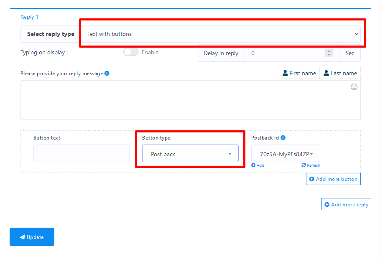This screenshot has width=380, height=259.
Task: Click the paper plane icon on Update
Action: 22,237
